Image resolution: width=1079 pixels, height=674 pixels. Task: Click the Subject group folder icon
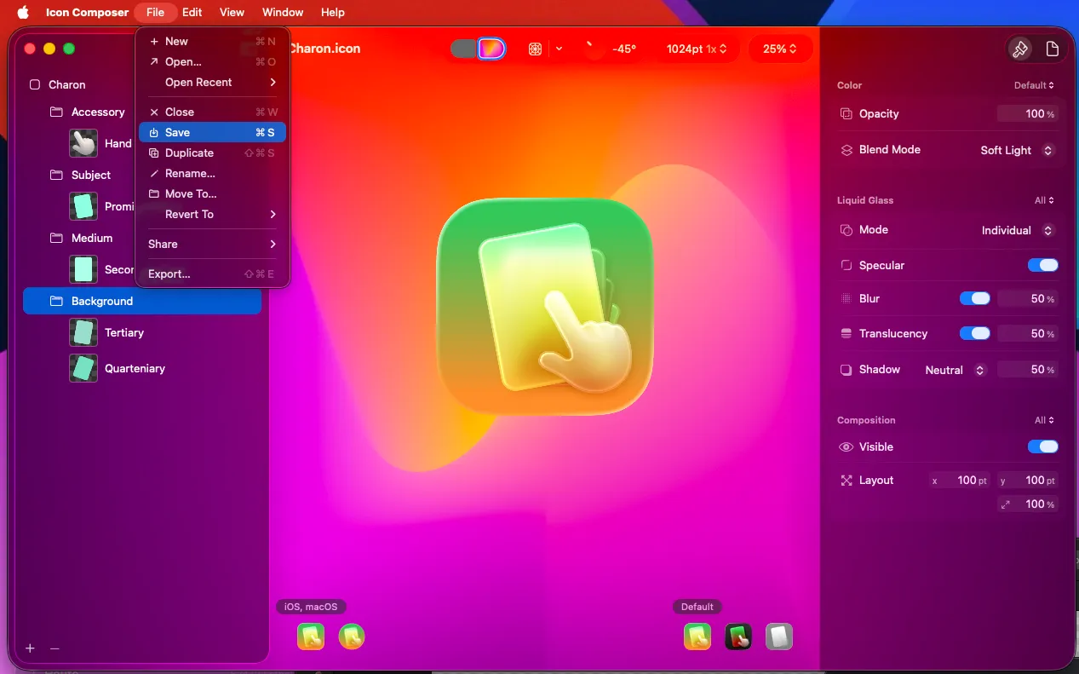[x=57, y=175]
